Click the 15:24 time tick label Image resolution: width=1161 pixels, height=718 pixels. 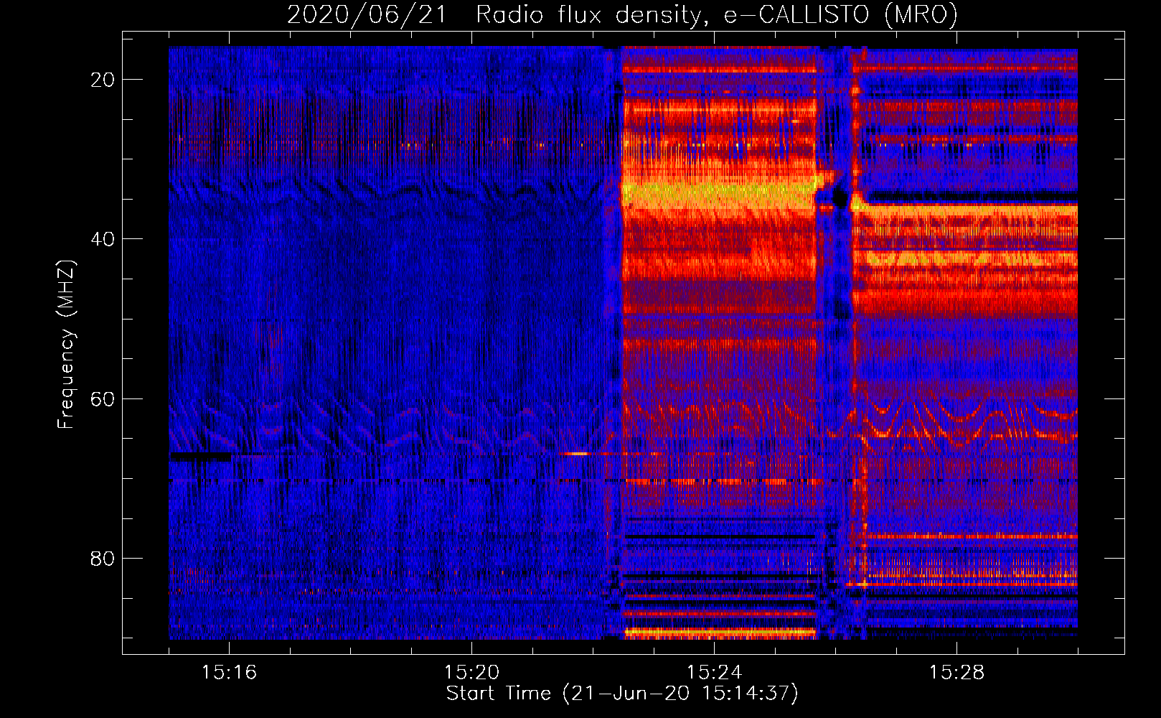pyautogui.click(x=715, y=672)
